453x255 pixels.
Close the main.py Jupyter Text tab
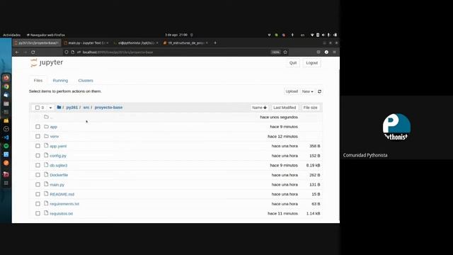108,42
